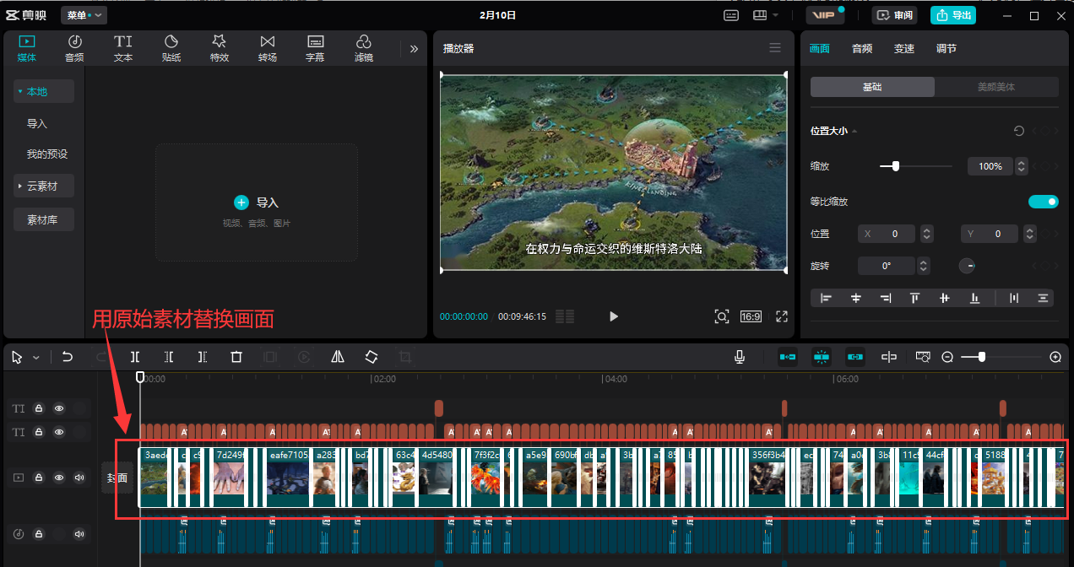Image resolution: width=1074 pixels, height=567 pixels.
Task: Delete the selected clip with trash icon
Action: click(x=236, y=358)
